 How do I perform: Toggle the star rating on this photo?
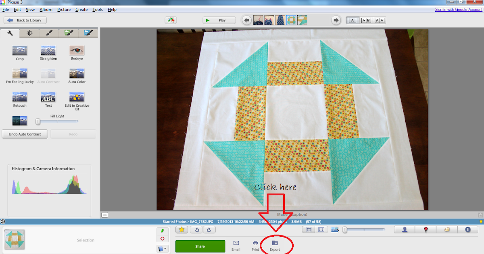[181, 229]
